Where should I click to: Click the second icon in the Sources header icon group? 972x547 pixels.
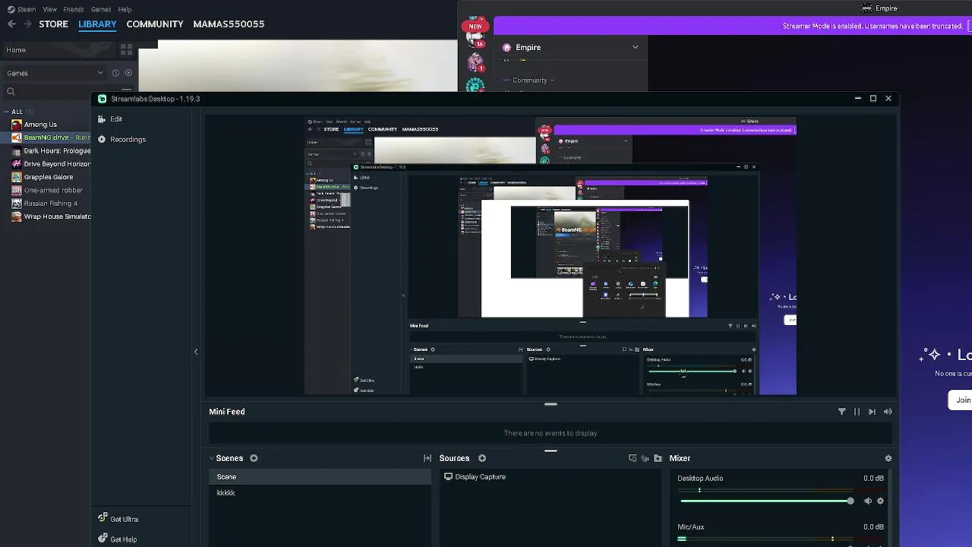645,458
